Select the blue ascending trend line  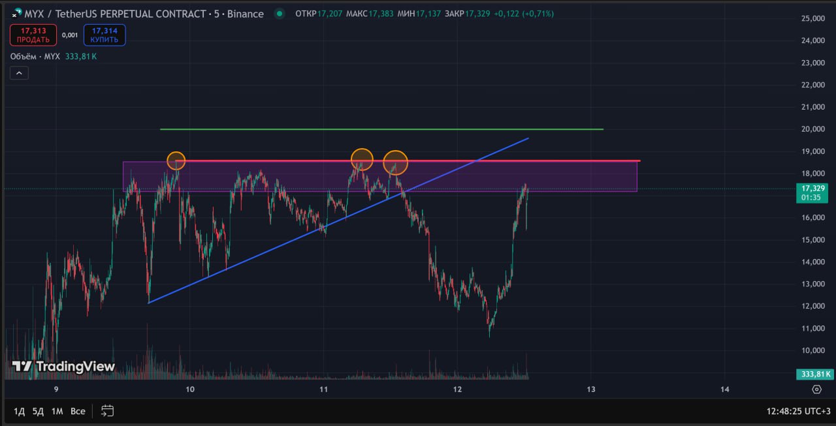tap(338, 221)
